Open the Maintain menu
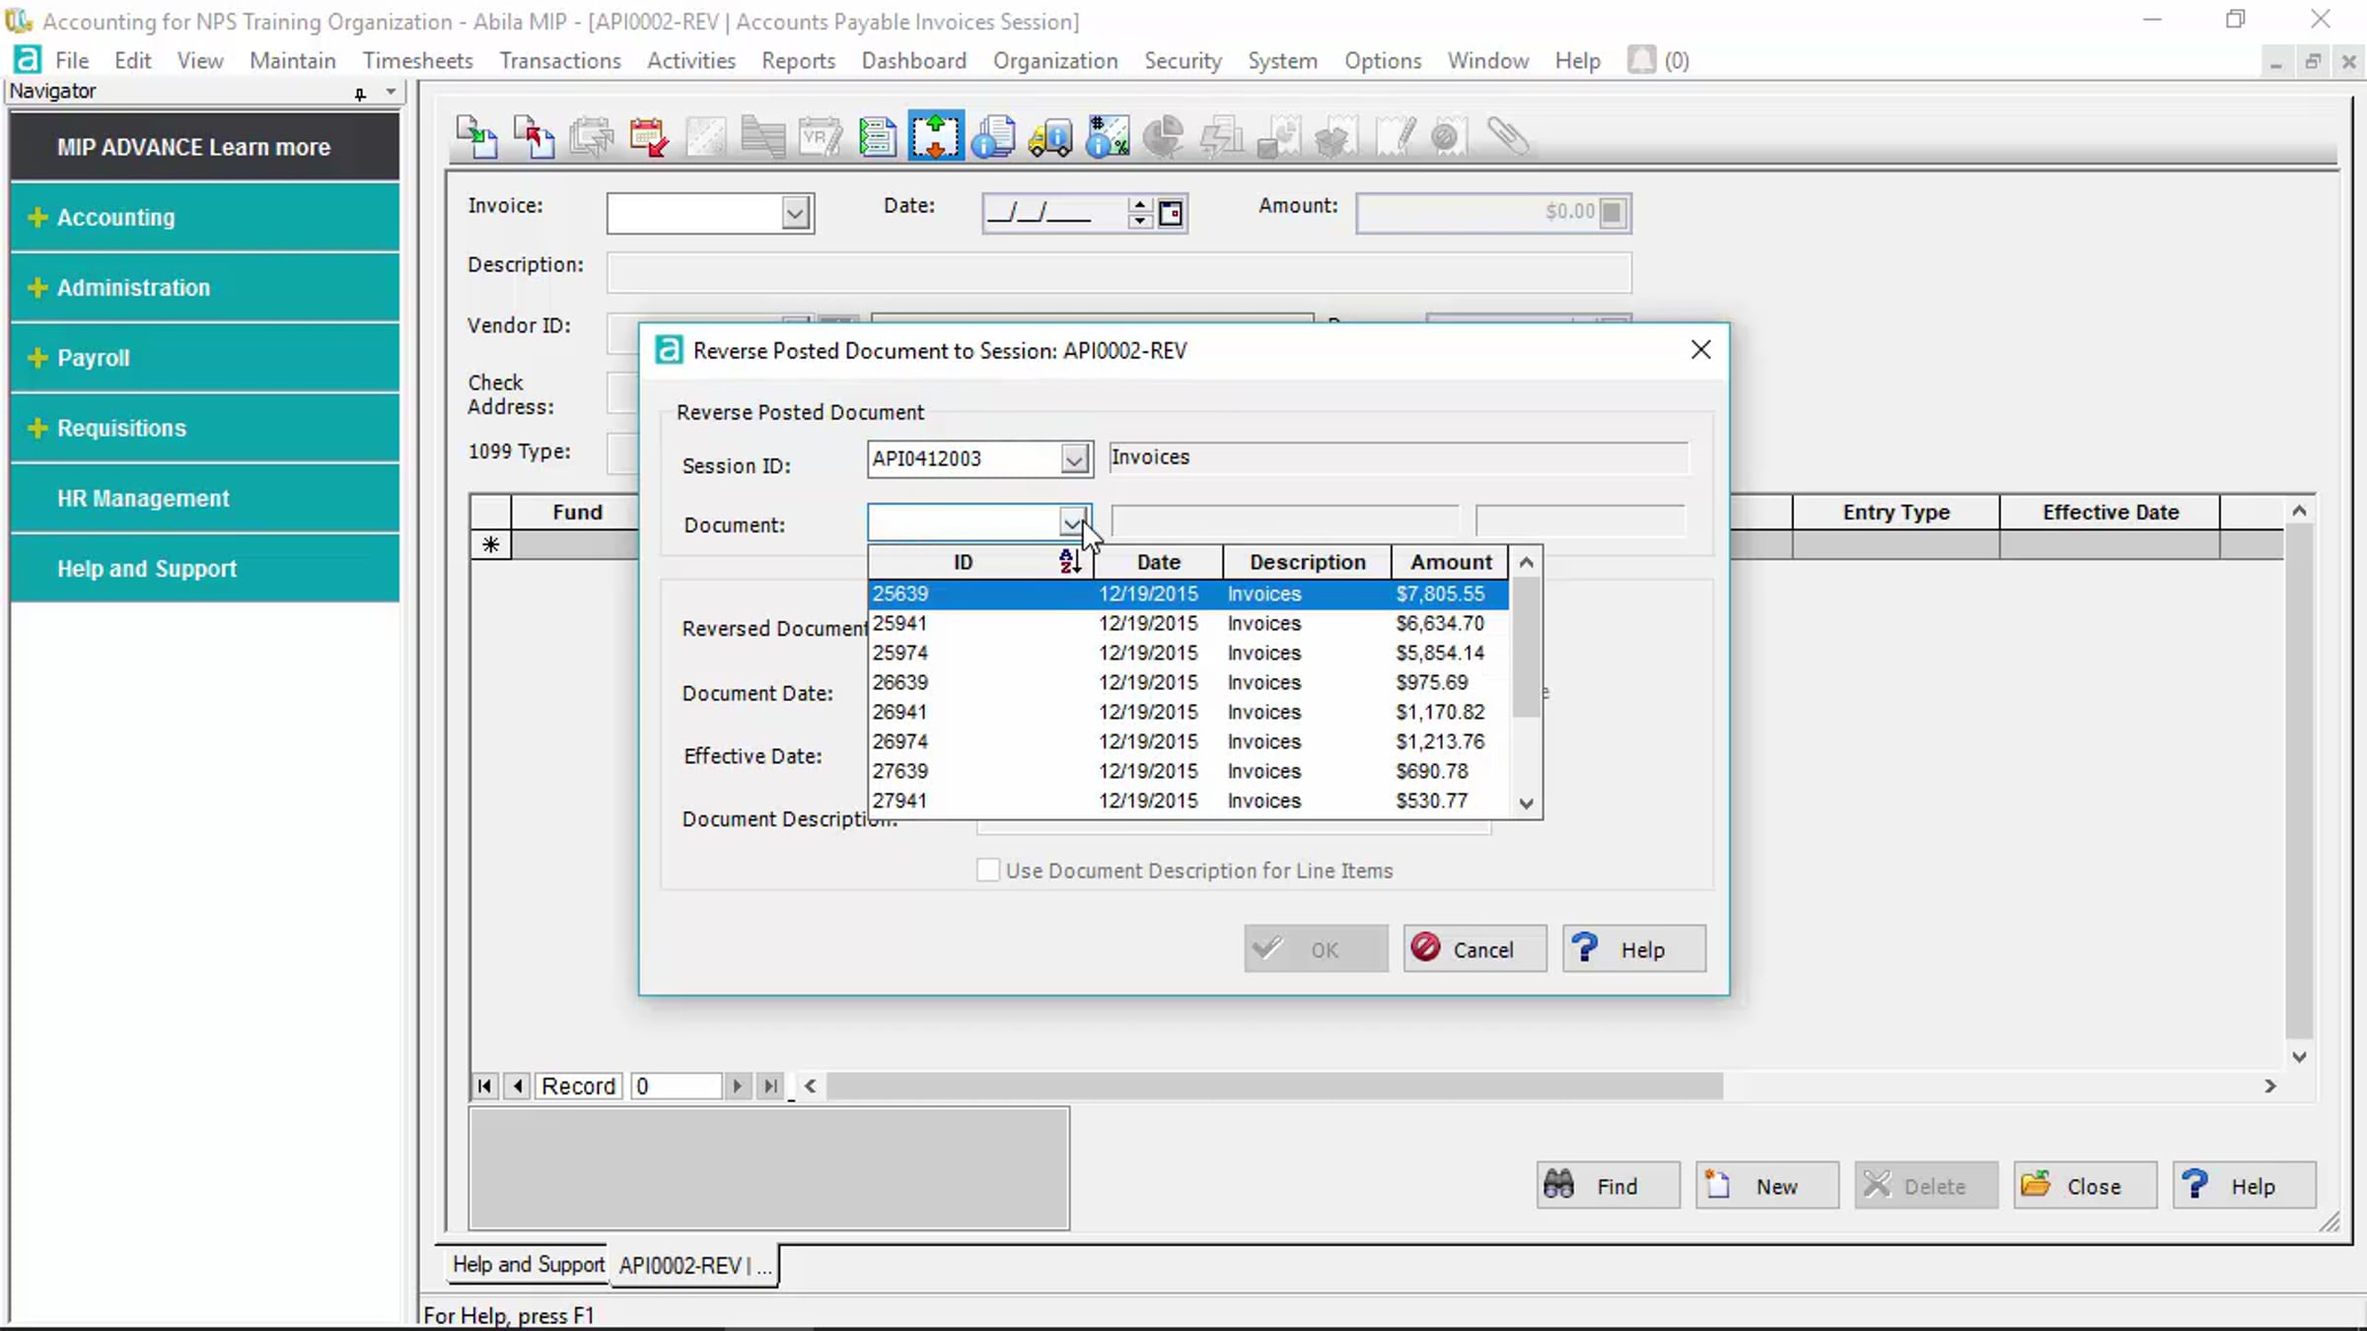 tap(292, 60)
